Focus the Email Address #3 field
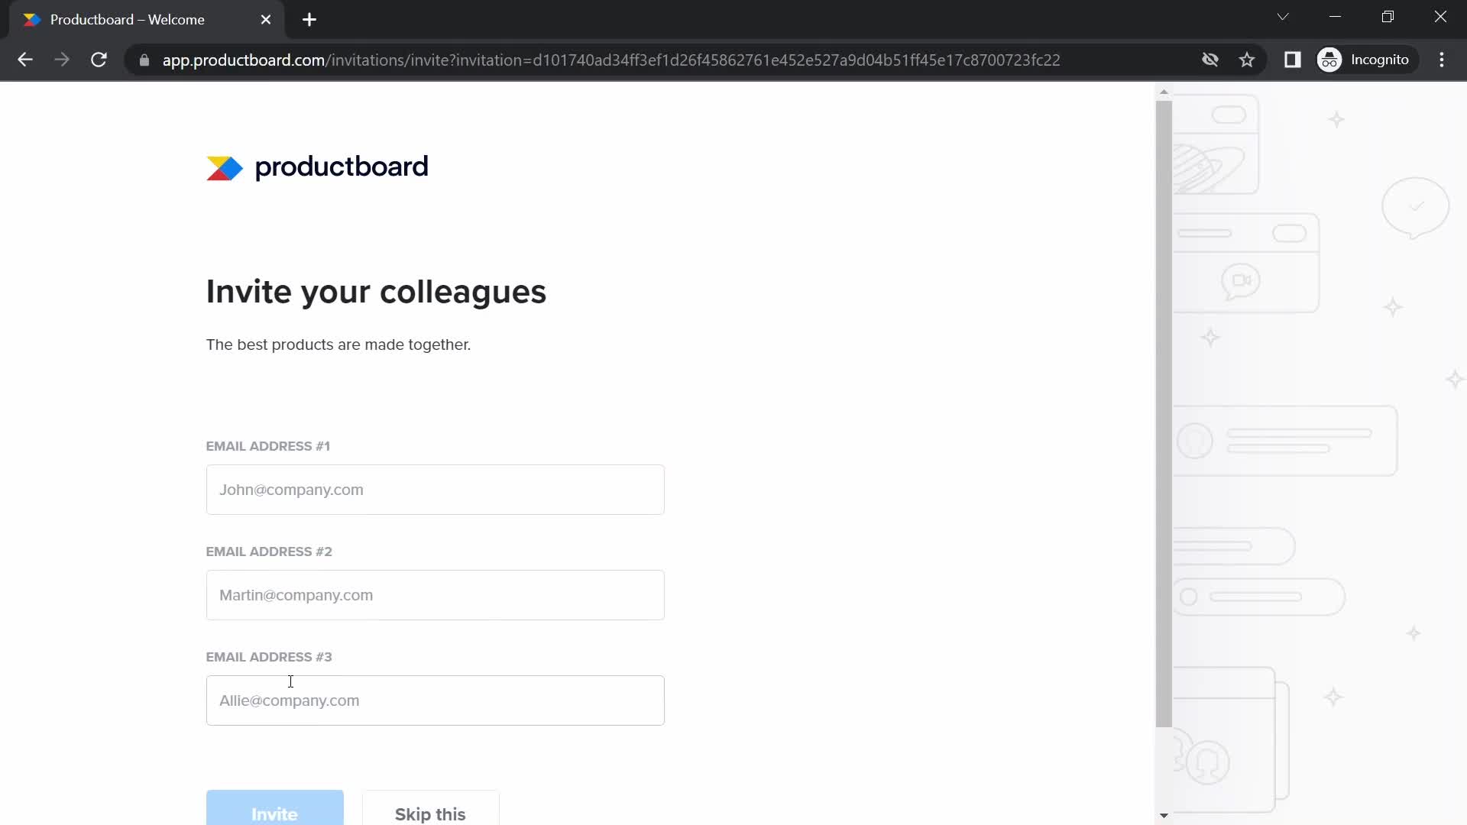The image size is (1467, 825). (x=435, y=700)
